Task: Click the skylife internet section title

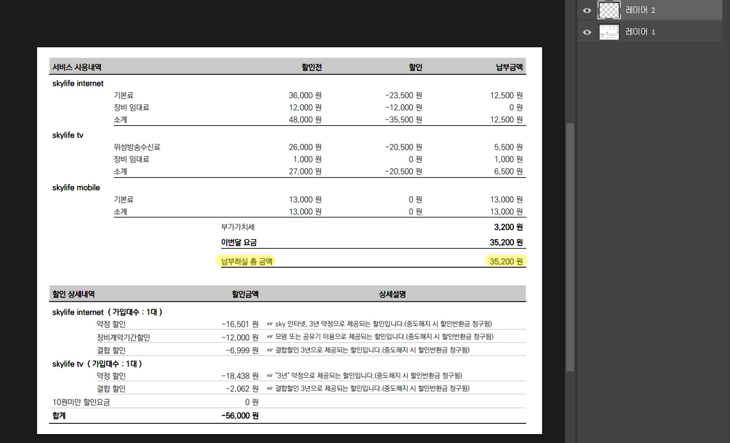Action: click(x=78, y=83)
